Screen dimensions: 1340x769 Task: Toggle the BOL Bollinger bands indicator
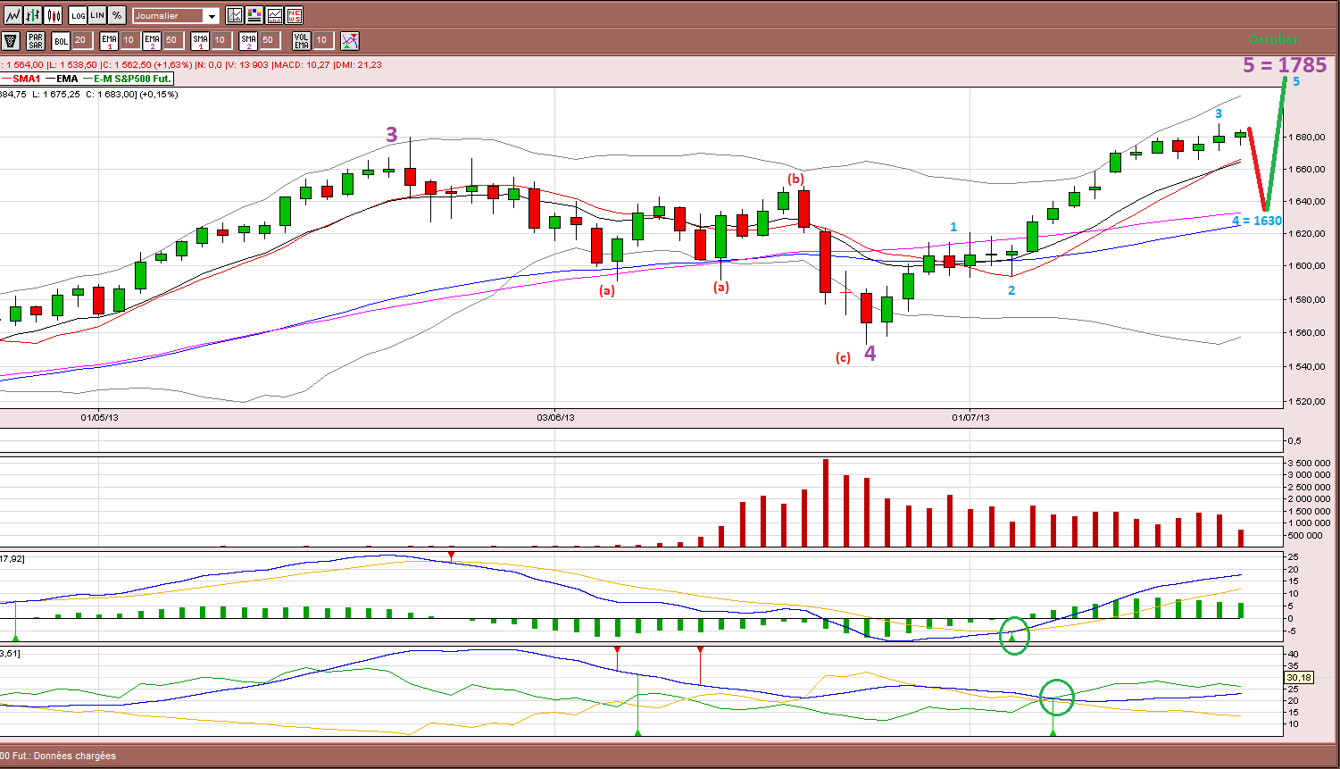coord(61,40)
